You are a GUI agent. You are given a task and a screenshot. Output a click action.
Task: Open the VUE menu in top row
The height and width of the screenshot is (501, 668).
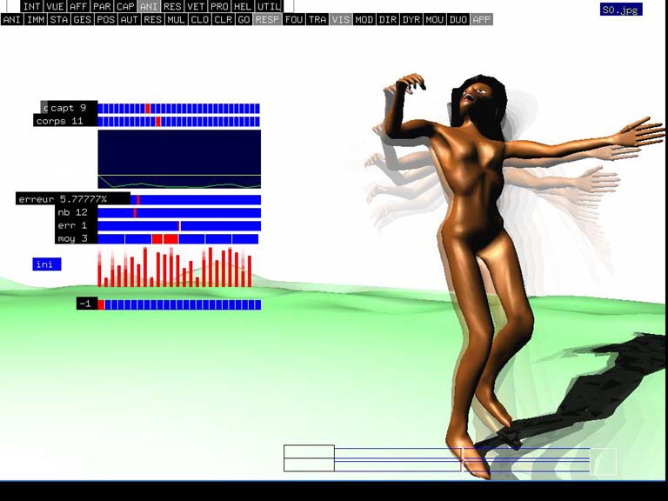(x=55, y=6)
